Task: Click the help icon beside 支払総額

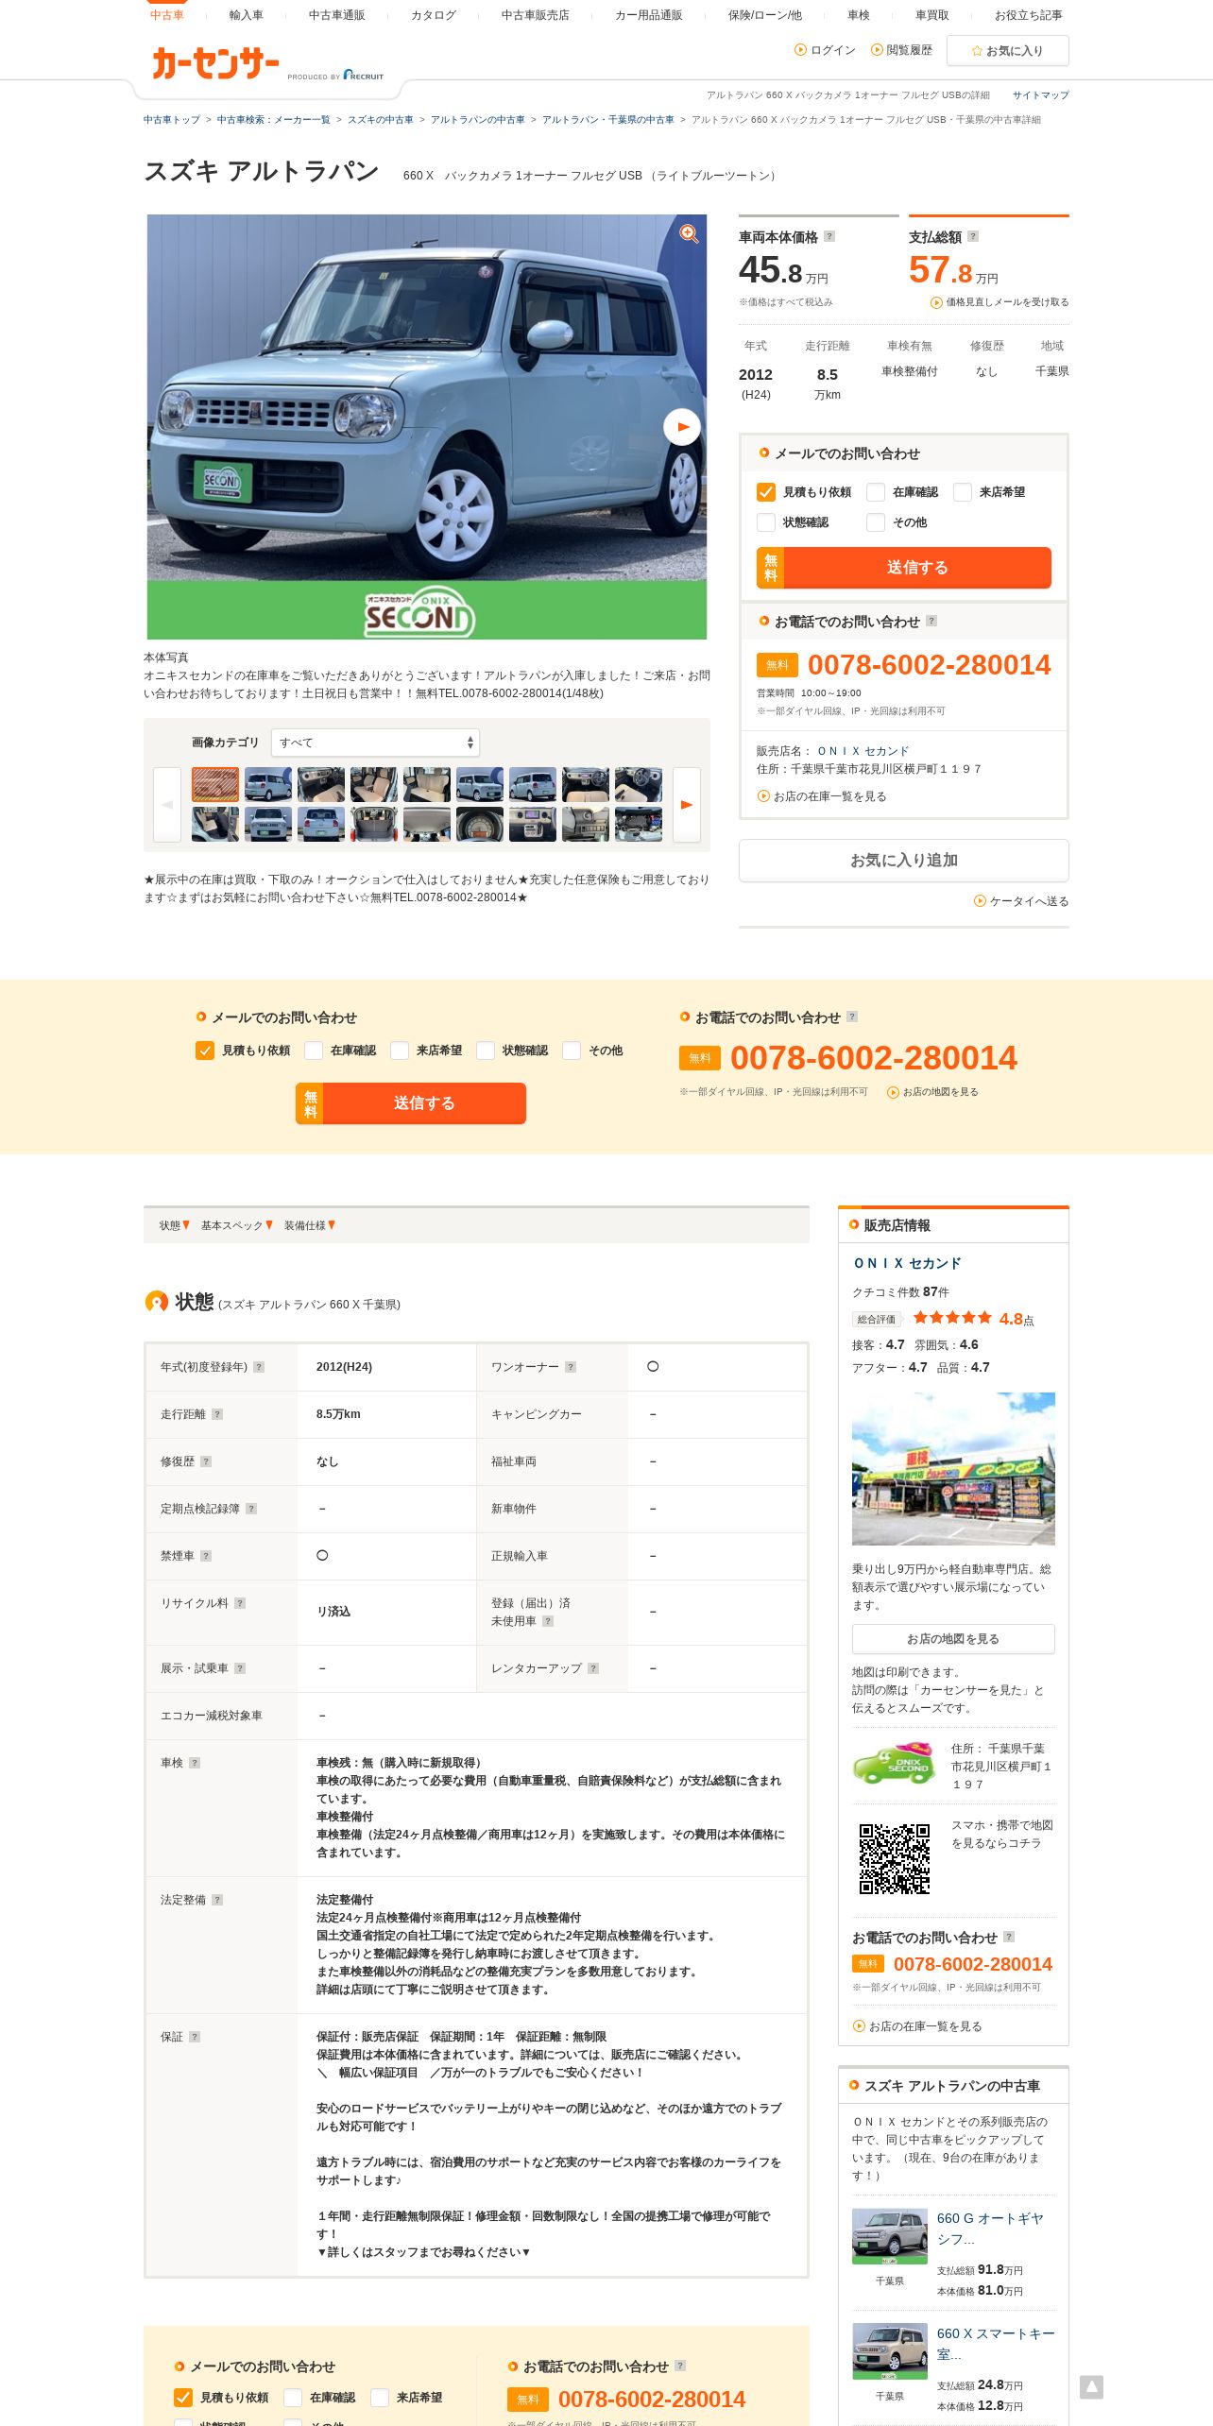Action: click(973, 236)
